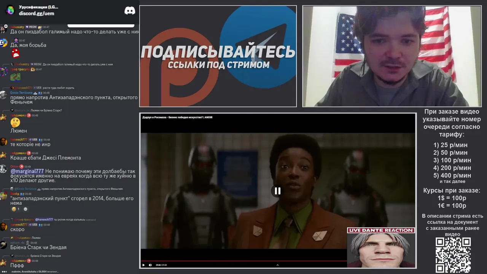This screenshot has height=274, width=487.
Task: Click the Discord logo in the header
Action: (x=130, y=11)
